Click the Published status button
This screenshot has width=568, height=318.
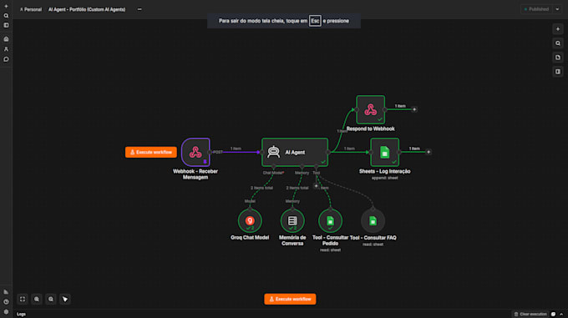pyautogui.click(x=537, y=9)
